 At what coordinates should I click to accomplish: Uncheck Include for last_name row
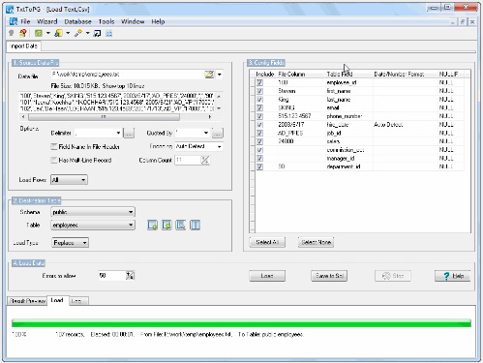pyautogui.click(x=259, y=100)
